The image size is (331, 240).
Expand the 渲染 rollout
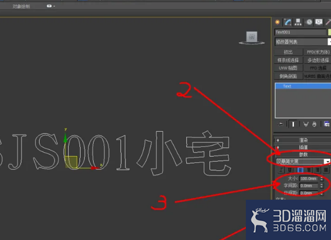pos(303,140)
